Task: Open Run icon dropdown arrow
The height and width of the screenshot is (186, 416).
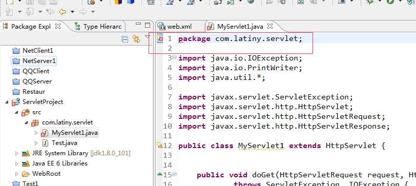Action: coord(400,1)
